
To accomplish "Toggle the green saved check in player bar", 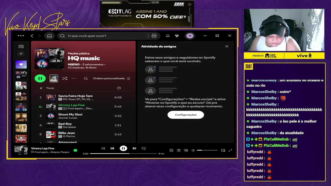I will (x=75, y=150).
